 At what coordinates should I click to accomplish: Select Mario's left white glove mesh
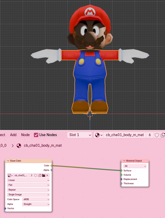click(133, 56)
